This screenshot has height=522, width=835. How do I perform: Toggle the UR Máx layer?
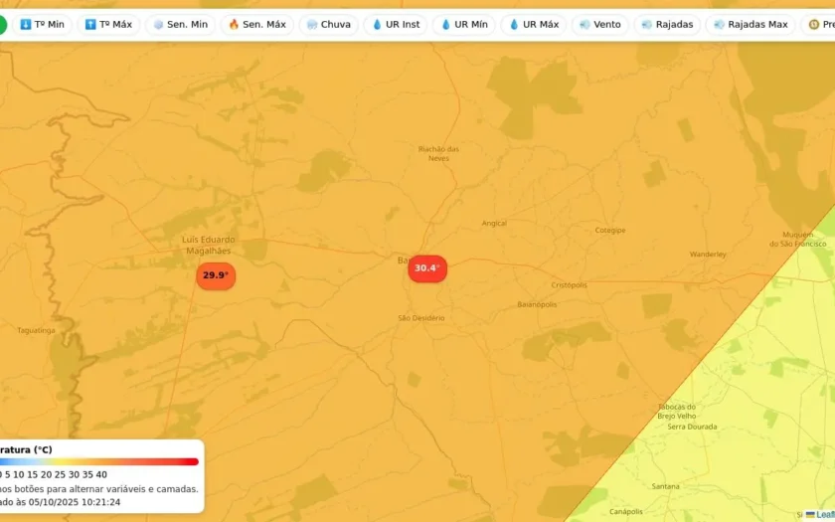coord(533,25)
